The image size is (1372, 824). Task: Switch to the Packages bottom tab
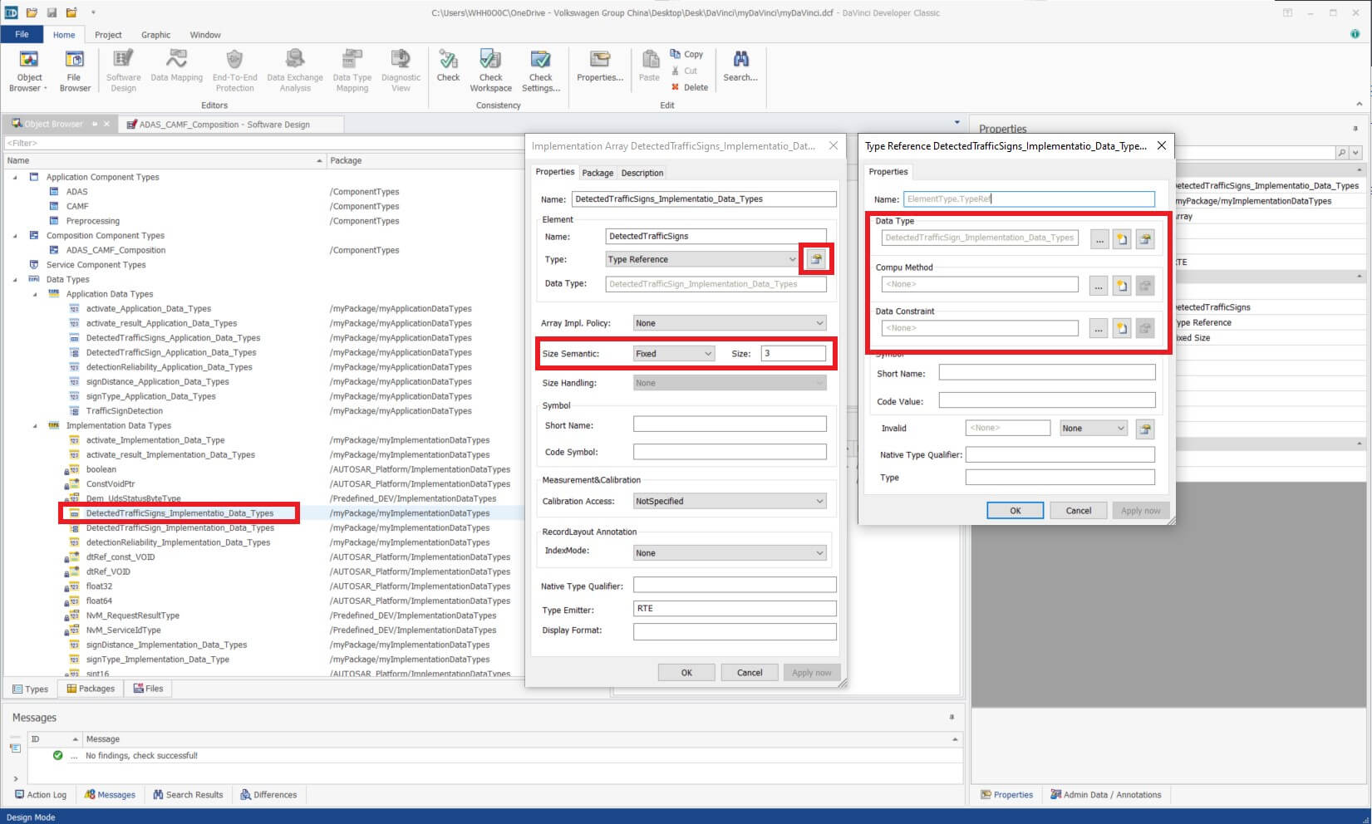(x=91, y=689)
